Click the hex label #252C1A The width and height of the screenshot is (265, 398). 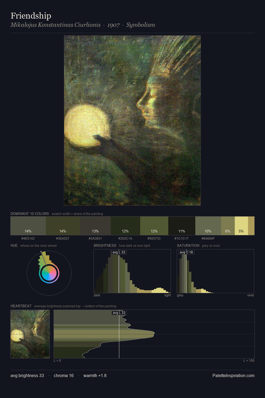tap(125, 239)
